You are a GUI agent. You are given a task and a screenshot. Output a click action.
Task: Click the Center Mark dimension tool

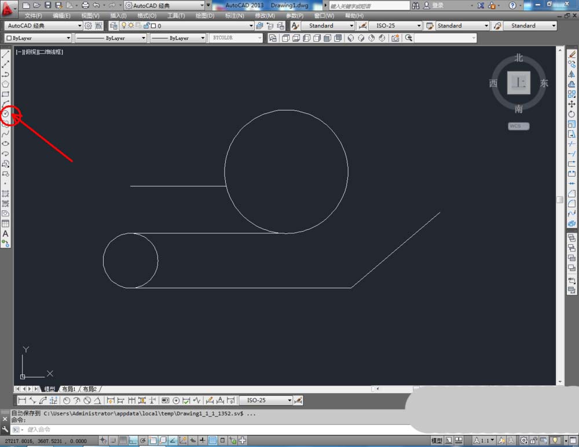point(176,400)
